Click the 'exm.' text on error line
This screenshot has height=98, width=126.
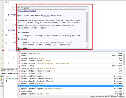18,50
